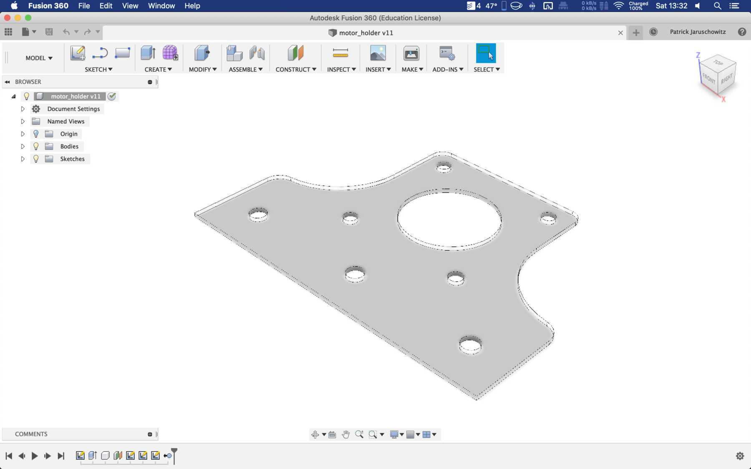751x469 pixels.
Task: Open the View menu
Action: [130, 6]
